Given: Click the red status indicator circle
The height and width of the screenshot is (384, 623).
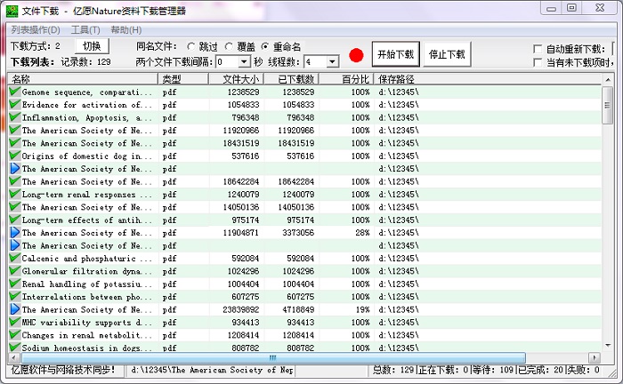Looking at the screenshot, I should [x=356, y=55].
